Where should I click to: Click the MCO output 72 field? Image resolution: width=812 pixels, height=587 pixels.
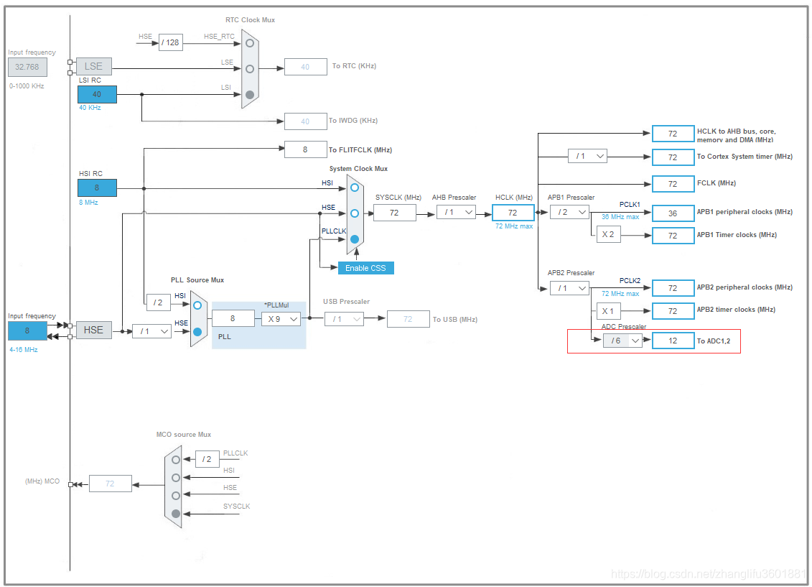111,484
